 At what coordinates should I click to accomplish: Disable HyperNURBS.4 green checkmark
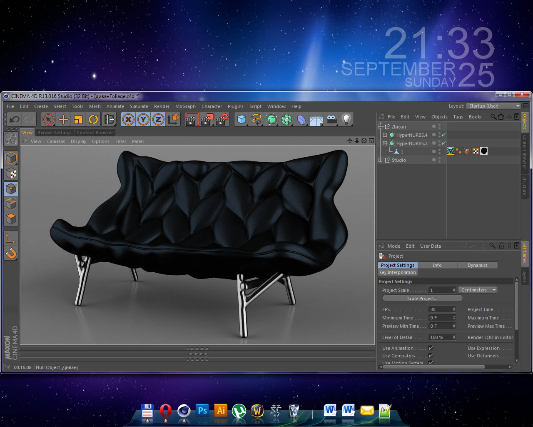pos(443,135)
